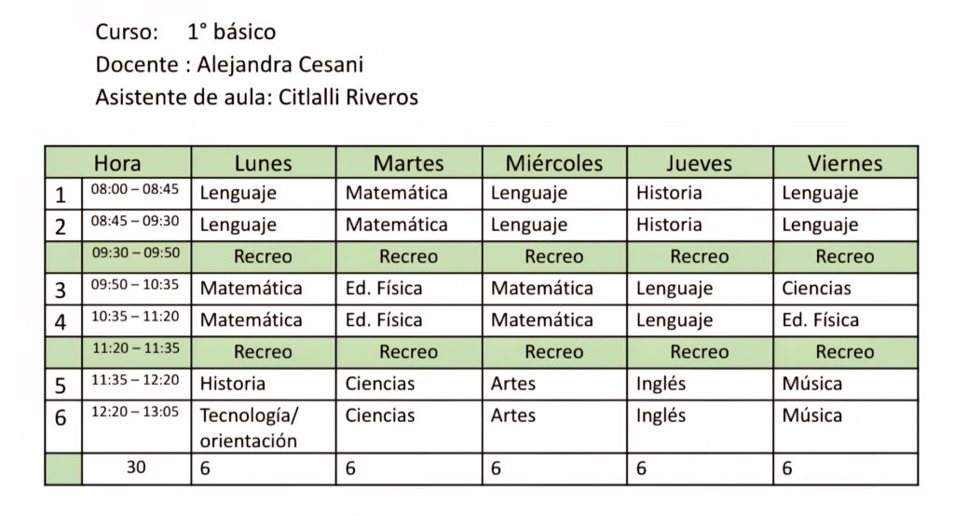The height and width of the screenshot is (516, 954).
Task: Select Artes cell in Miércoles period 6
Action: (554, 427)
